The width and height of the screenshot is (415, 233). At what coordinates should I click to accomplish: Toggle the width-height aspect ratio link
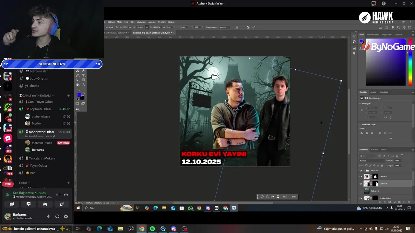pos(147,27)
